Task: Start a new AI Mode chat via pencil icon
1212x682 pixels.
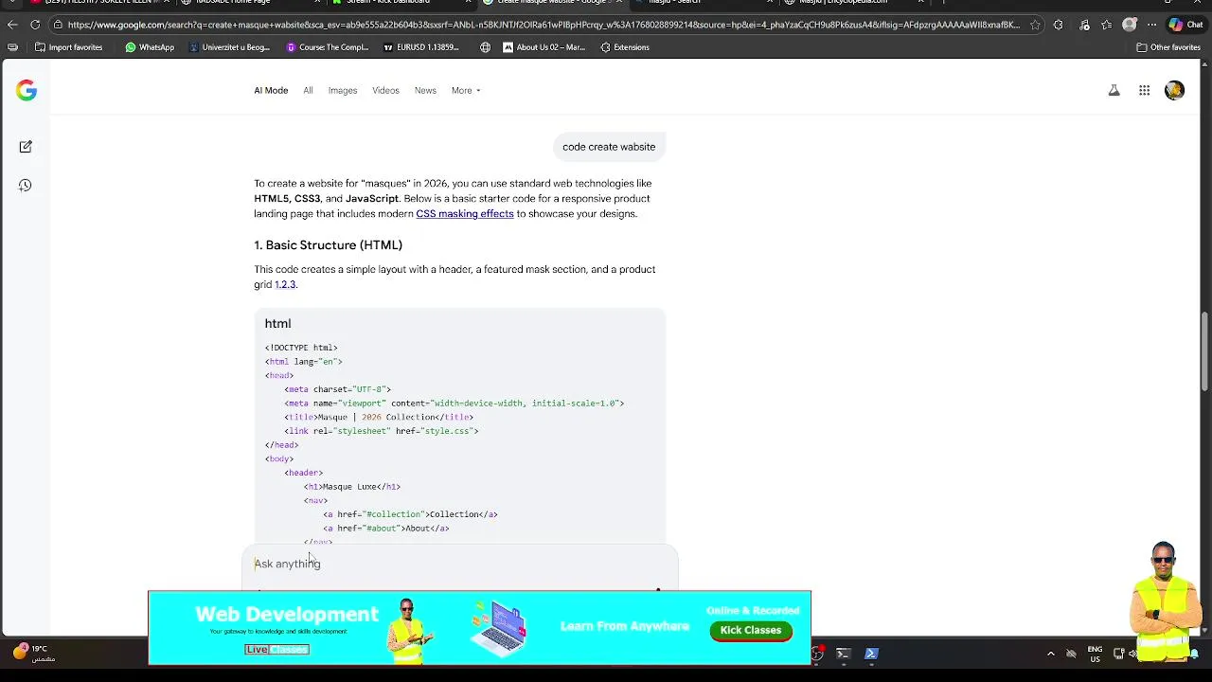Action: (x=26, y=147)
